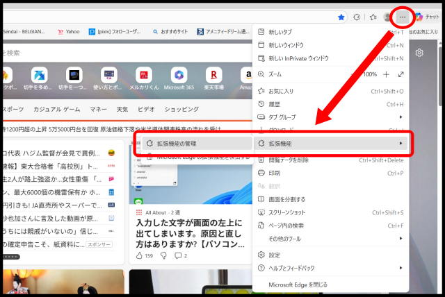The width and height of the screenshot is (445, 297).
Task: Select お気に入り menu item
Action: [x=331, y=91]
